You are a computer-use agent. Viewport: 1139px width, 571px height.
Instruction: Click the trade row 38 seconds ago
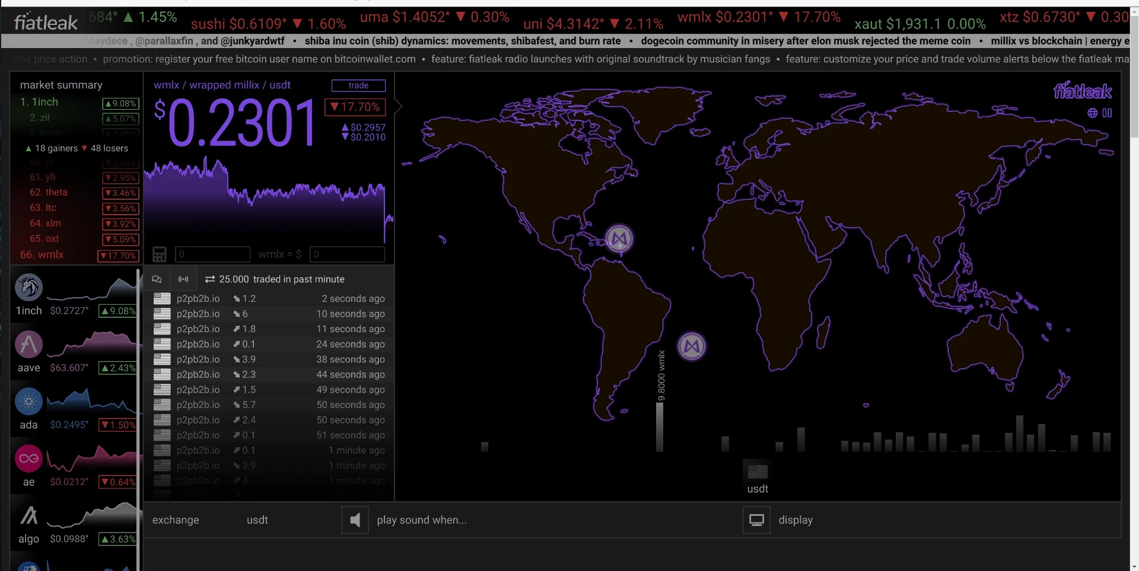tap(269, 359)
